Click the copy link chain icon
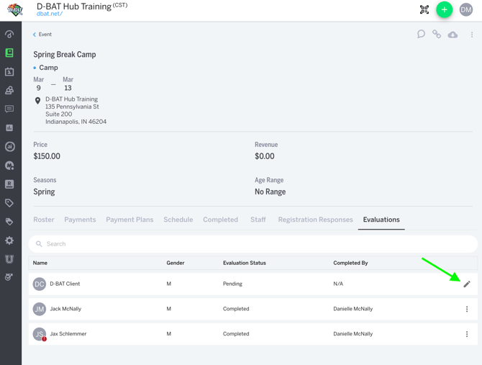This screenshot has height=365, width=482. coord(437,34)
